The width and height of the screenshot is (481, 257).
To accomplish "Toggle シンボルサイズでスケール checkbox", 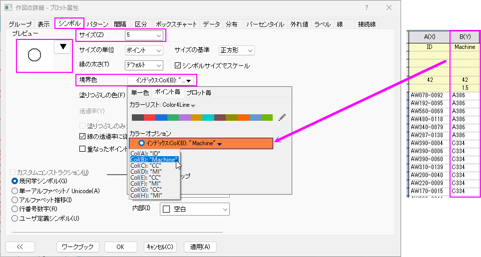I will pos(178,65).
